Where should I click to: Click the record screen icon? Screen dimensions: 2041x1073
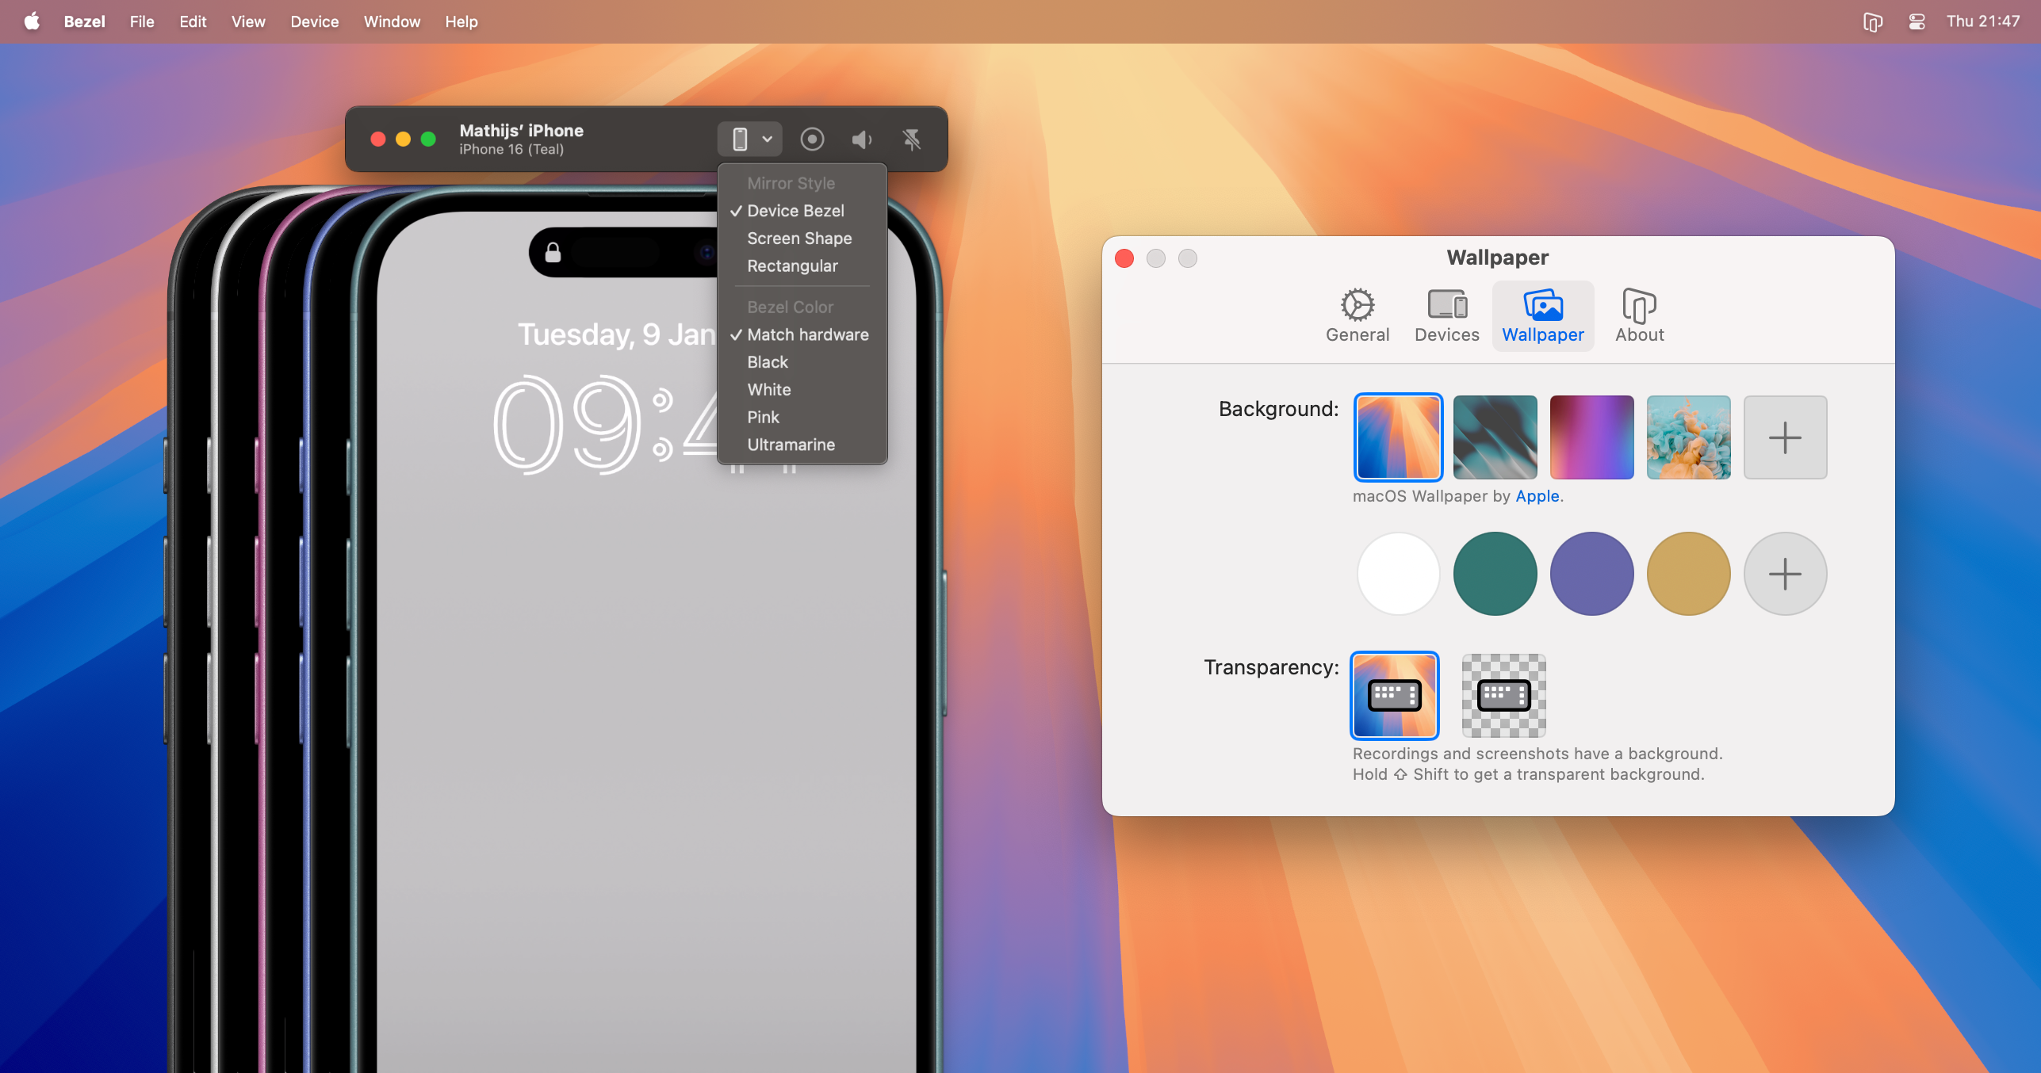click(x=811, y=139)
